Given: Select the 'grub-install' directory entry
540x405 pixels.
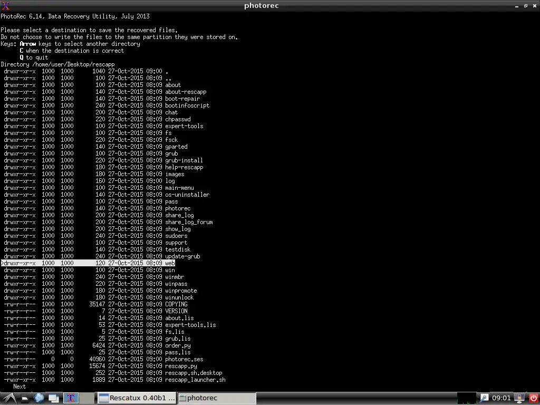Looking at the screenshot, I should coord(103,160).
